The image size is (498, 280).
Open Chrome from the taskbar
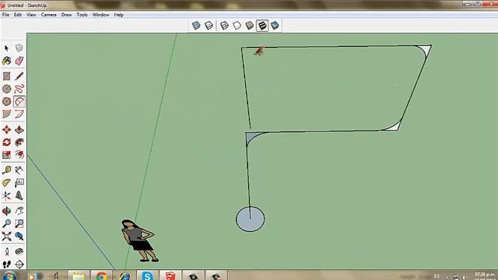[101, 276]
